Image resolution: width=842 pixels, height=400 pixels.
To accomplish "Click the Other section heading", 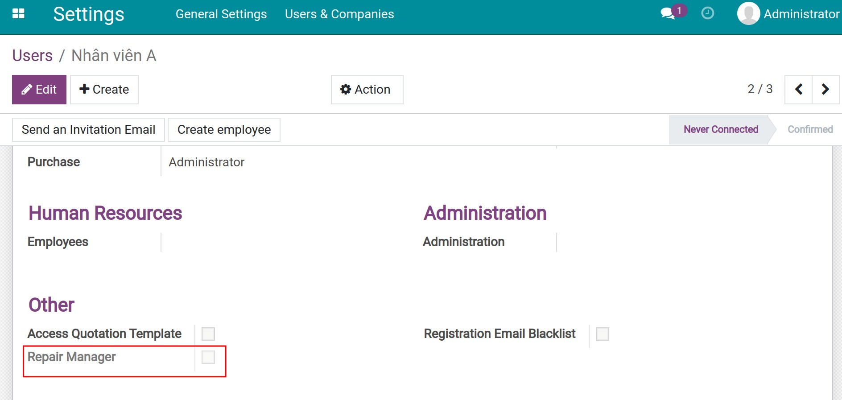I will click(x=51, y=305).
